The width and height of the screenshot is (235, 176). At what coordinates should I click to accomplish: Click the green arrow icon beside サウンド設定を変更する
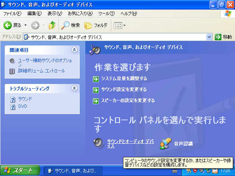click(x=96, y=90)
